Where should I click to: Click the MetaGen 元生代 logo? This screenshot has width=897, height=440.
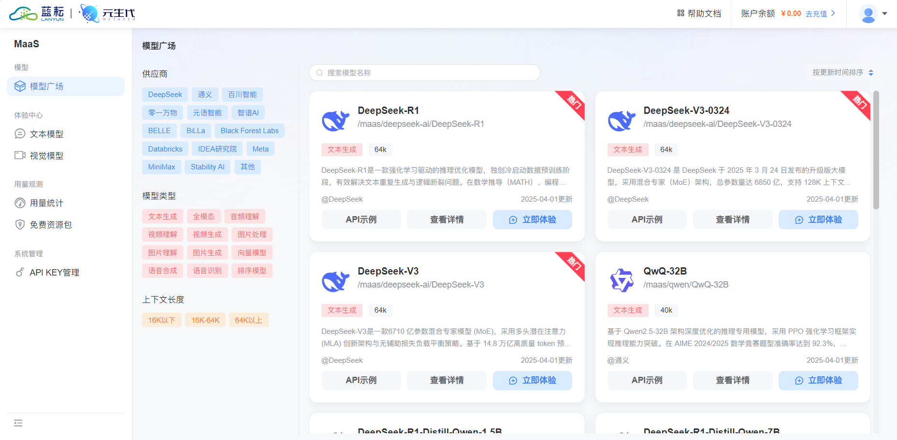(107, 14)
